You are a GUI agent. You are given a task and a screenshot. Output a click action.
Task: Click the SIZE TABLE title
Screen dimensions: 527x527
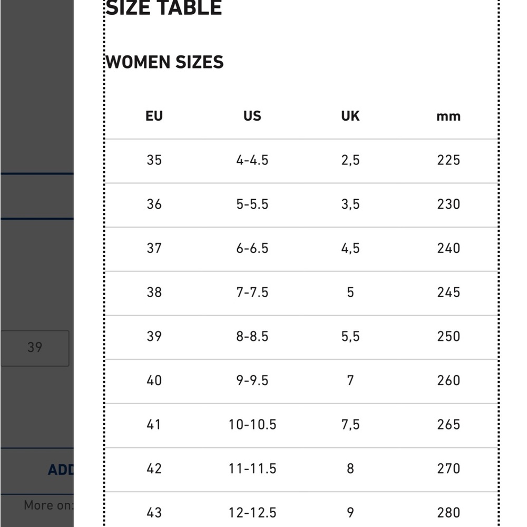point(164,9)
